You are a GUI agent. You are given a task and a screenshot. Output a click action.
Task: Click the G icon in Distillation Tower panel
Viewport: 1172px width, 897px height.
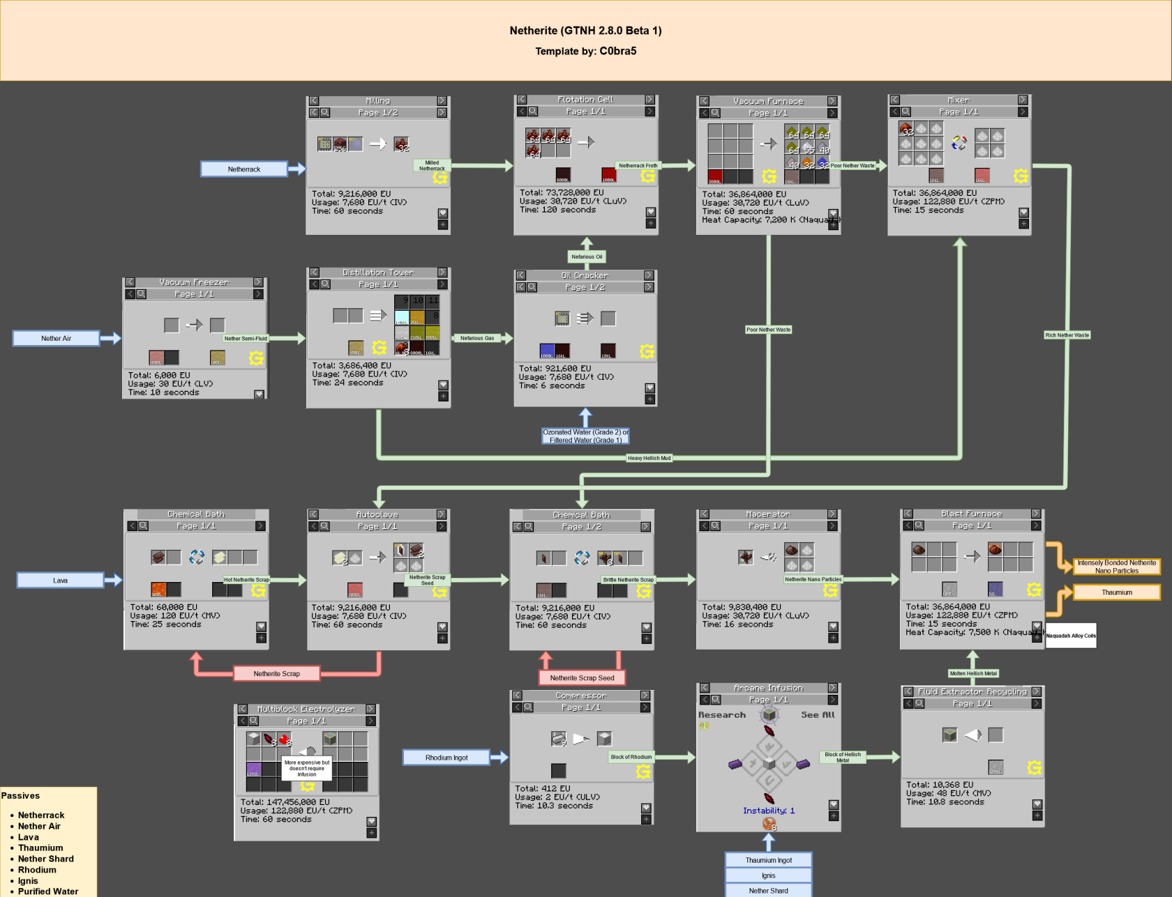click(380, 347)
